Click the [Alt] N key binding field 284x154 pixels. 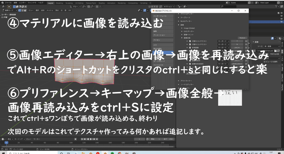(x=237, y=48)
